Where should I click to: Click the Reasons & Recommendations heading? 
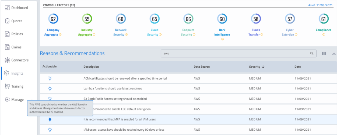(x=72, y=53)
